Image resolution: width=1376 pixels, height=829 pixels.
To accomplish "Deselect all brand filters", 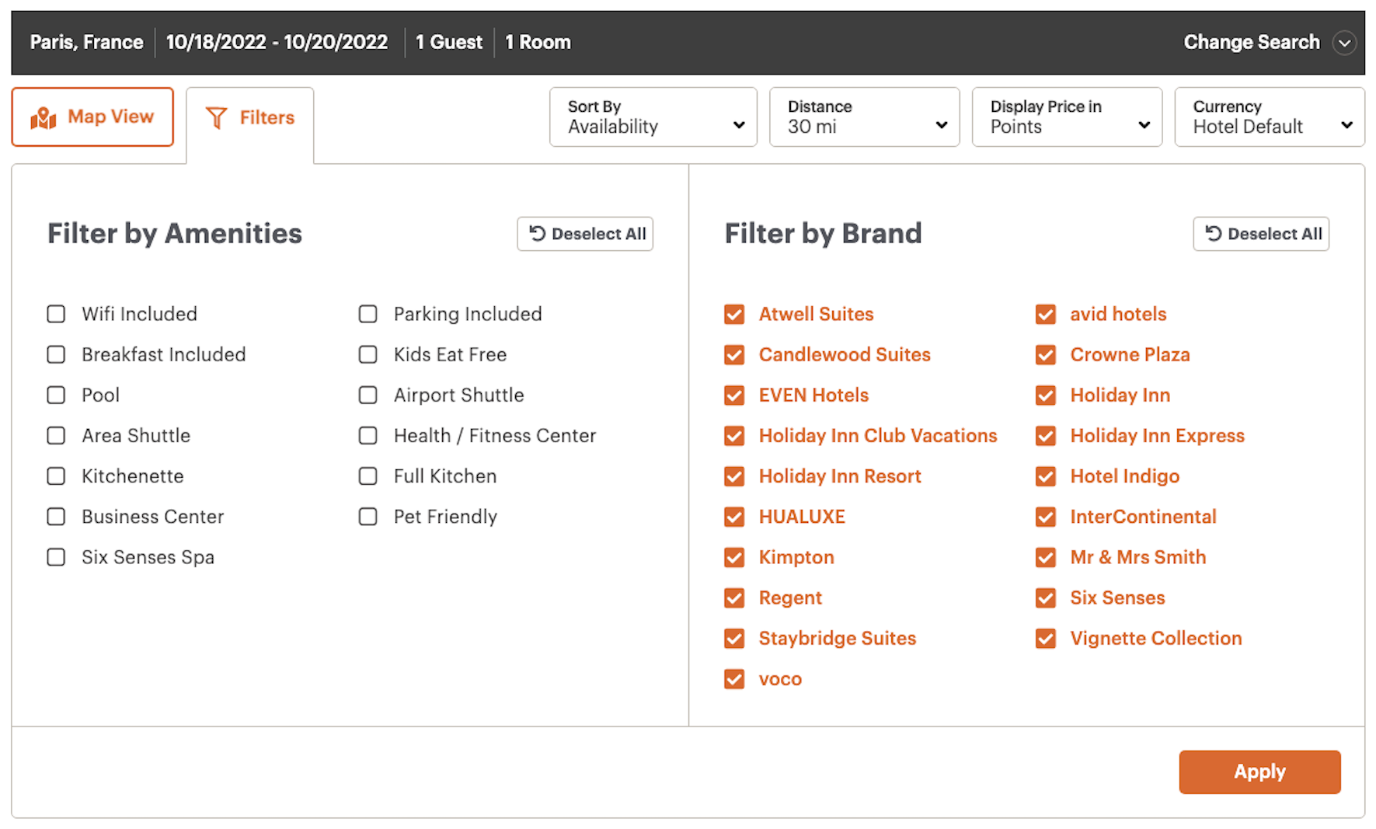I will pyautogui.click(x=1261, y=234).
